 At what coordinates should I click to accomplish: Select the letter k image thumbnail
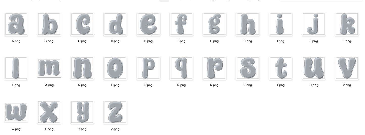pyautogui.click(x=347, y=24)
